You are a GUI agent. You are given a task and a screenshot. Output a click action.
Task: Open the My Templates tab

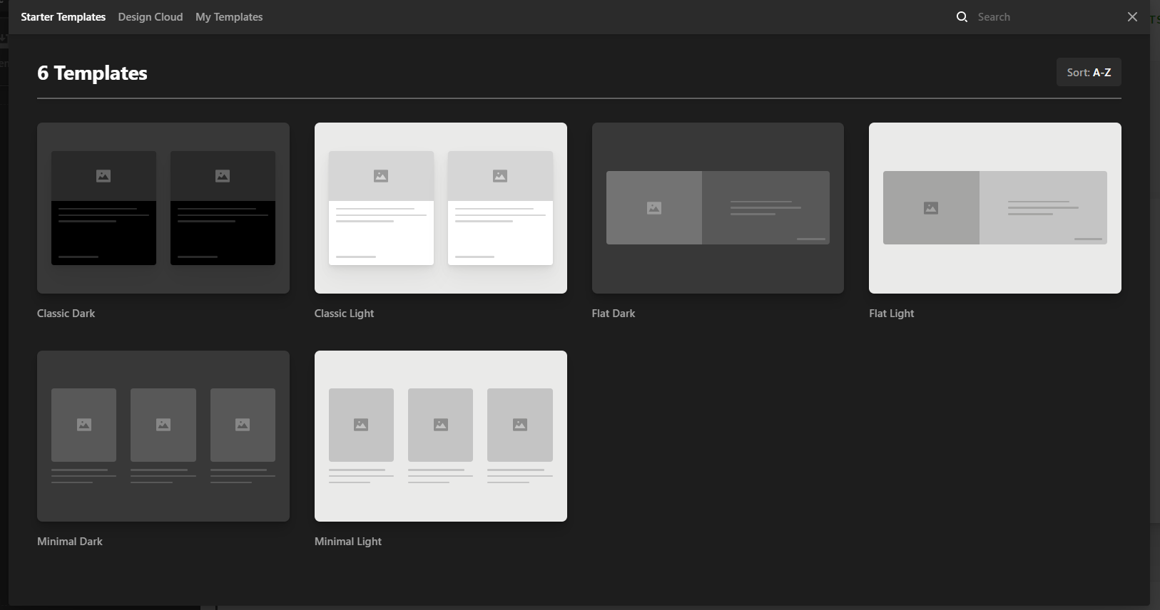(229, 17)
